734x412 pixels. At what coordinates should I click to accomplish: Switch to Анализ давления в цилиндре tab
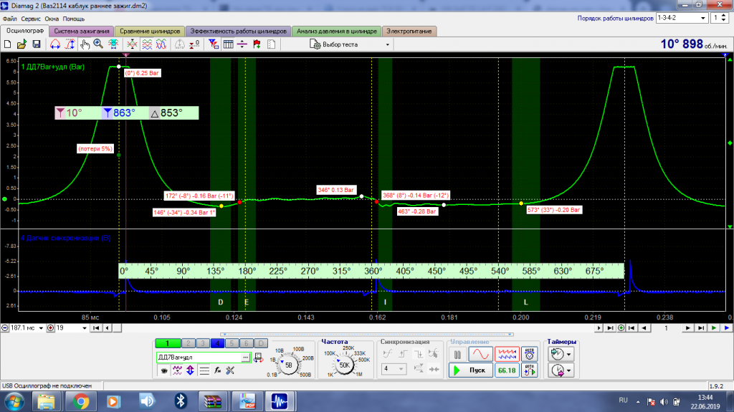(x=337, y=32)
